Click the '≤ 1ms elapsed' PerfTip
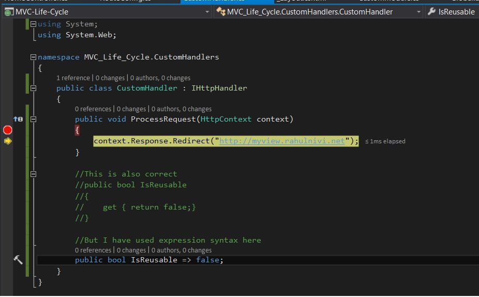This screenshot has width=479, height=297. click(385, 141)
